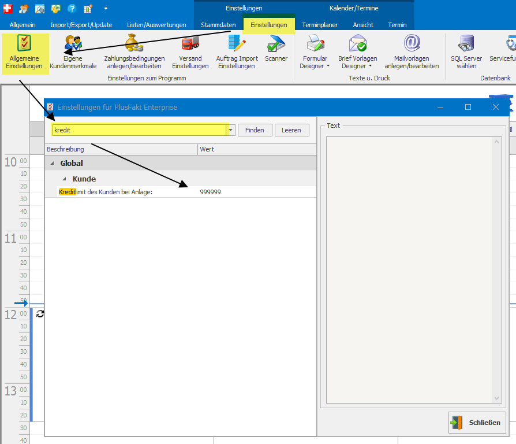516x444 pixels.
Task: Click the Leeren button
Action: (291, 130)
